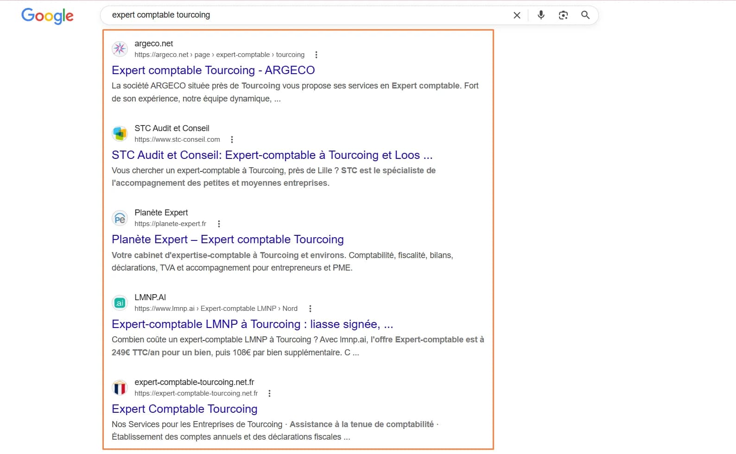
Task: Click the argeco.net favicon
Action: tap(120, 49)
